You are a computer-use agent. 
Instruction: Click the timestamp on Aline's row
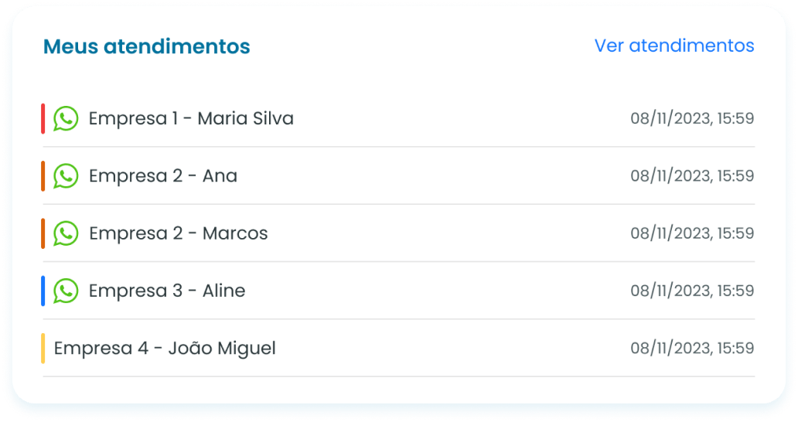(692, 291)
